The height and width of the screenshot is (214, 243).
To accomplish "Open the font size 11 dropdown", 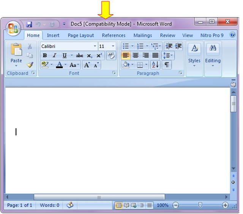I will tap(113, 46).
